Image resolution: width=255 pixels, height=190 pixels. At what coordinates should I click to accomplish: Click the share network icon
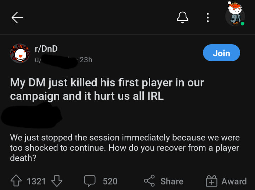pyautogui.click(x=149, y=181)
